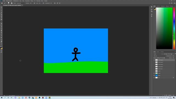
Task: Click the delete layer trash icon
Action: pos(174,95)
